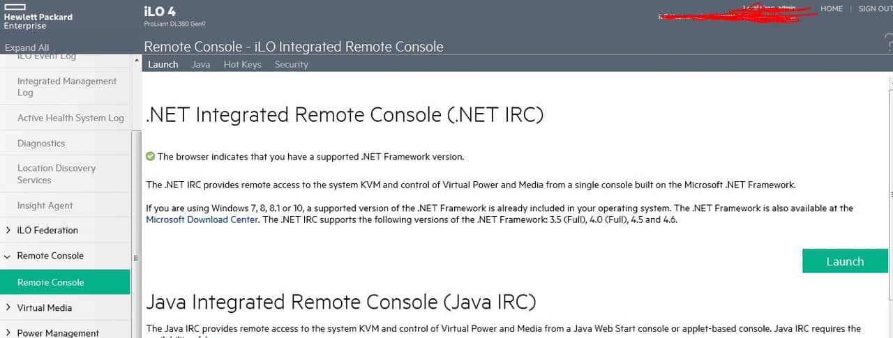Click Expand All in the sidebar
The height and width of the screenshot is (338, 893).
27,47
